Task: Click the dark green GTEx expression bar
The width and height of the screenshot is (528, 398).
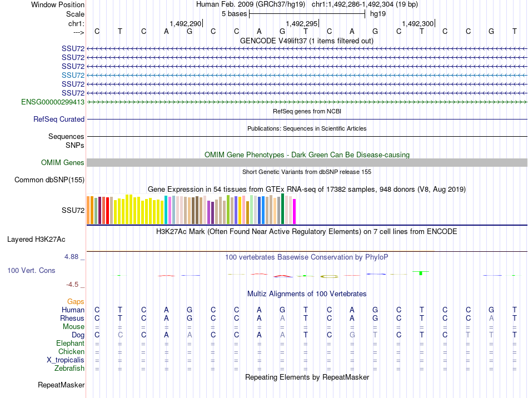Action: click(x=282, y=209)
